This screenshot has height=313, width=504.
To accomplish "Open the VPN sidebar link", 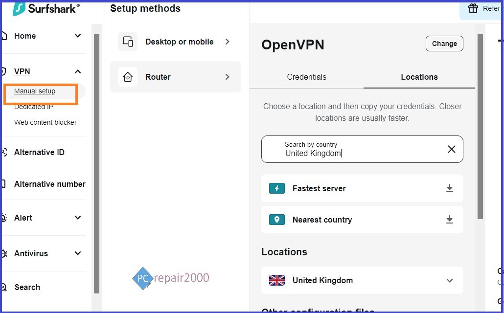I will [x=22, y=71].
